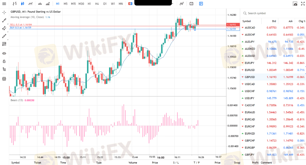This screenshot has width=306, height=165.
Task: Select the H1 timeframe
Action: (89, 4)
